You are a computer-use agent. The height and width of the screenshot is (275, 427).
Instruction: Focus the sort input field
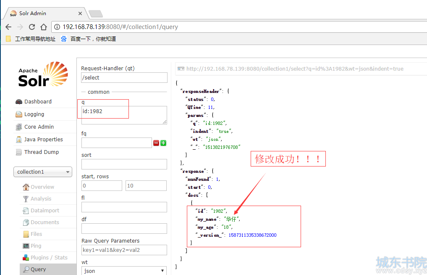[124, 164]
